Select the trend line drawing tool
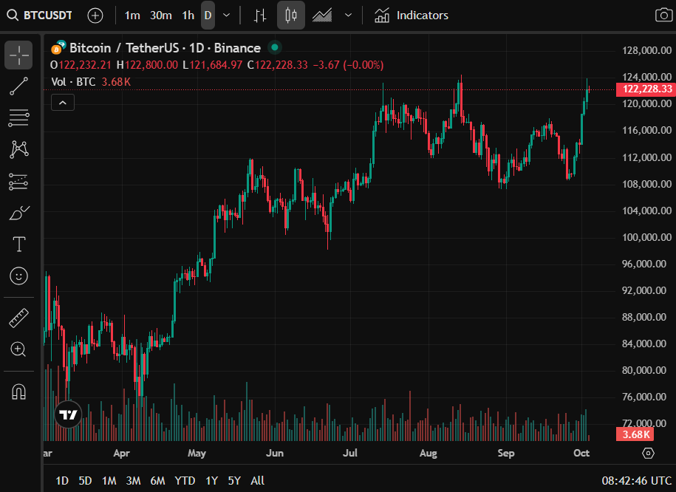676x492 pixels. 18,86
